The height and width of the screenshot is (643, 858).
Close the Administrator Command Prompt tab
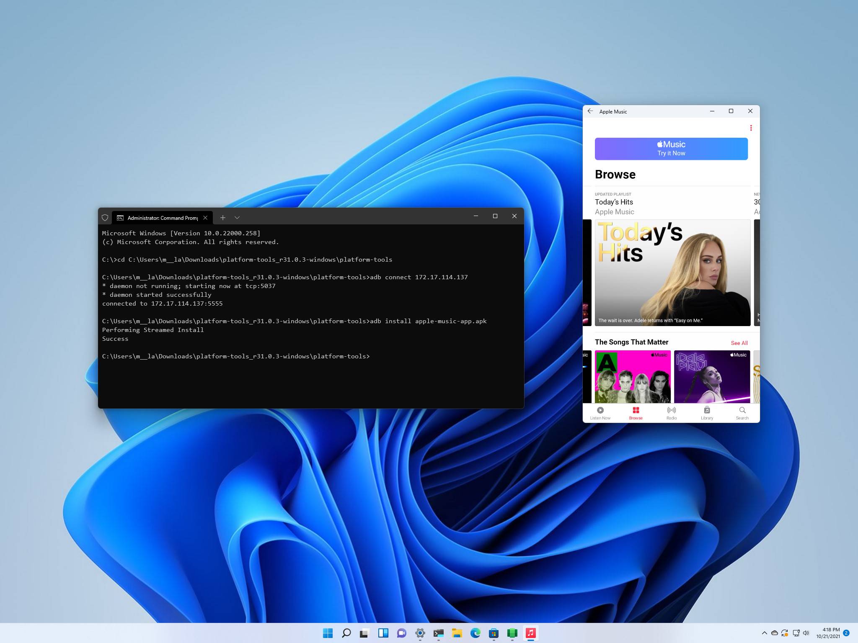[205, 218]
